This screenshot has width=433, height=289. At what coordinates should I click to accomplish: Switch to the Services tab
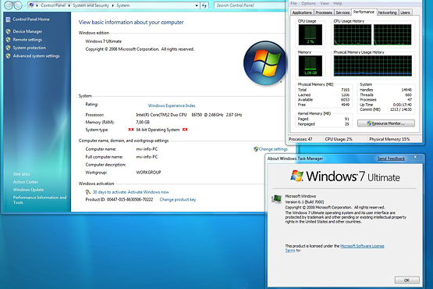coord(342,12)
